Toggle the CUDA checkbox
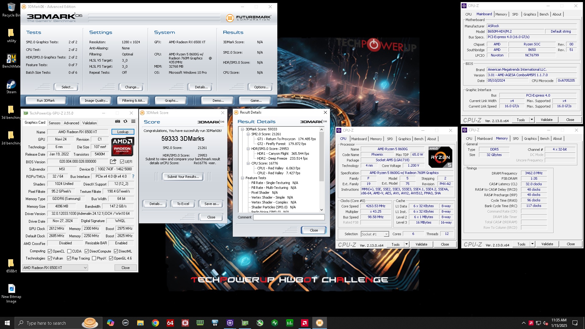Screen dimensions: 585x329 pyautogui.click(x=69, y=251)
